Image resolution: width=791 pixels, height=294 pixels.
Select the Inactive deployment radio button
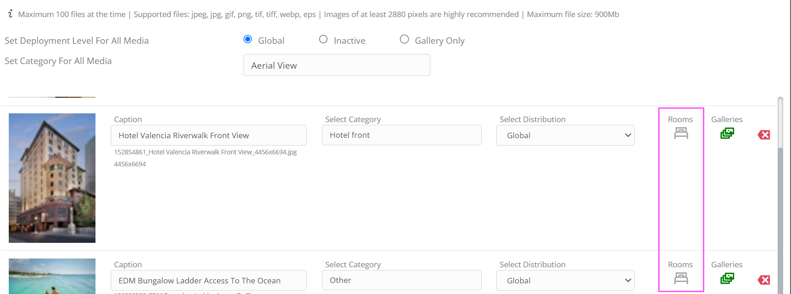[x=323, y=39]
